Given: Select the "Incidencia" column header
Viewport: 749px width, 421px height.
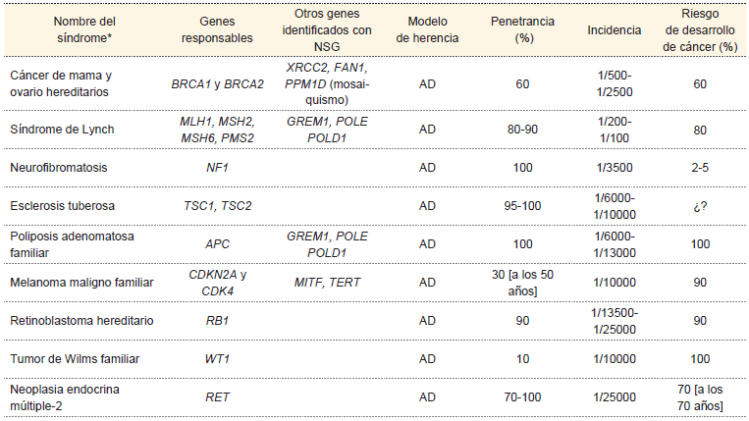Looking at the screenshot, I should click(615, 29).
